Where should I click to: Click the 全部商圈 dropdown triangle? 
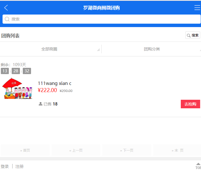(x=98, y=50)
